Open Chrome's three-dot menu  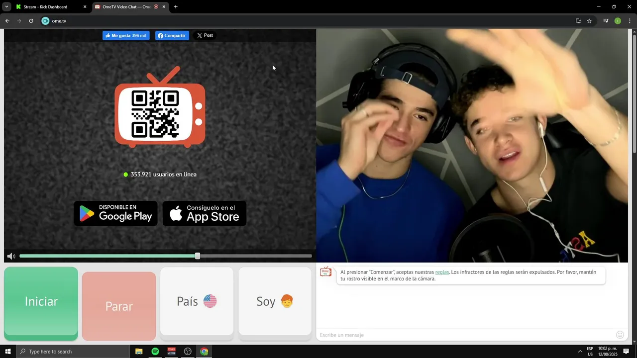click(x=630, y=21)
